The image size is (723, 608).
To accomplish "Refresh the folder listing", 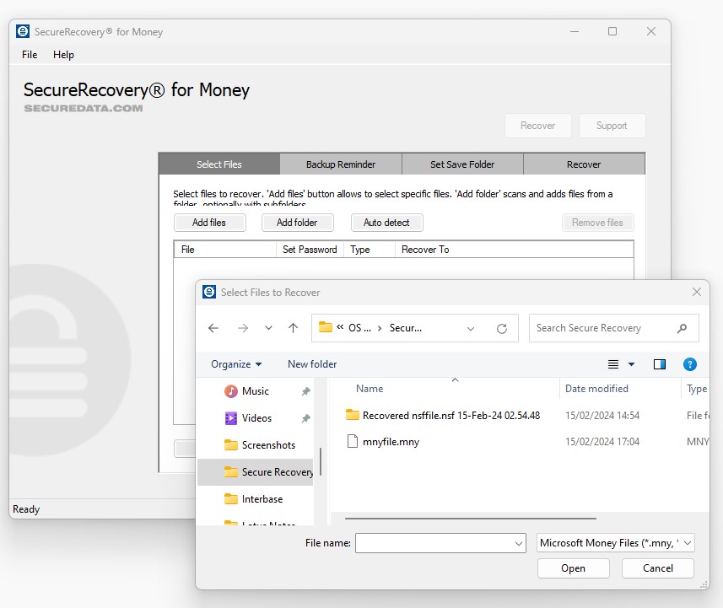I will click(502, 328).
